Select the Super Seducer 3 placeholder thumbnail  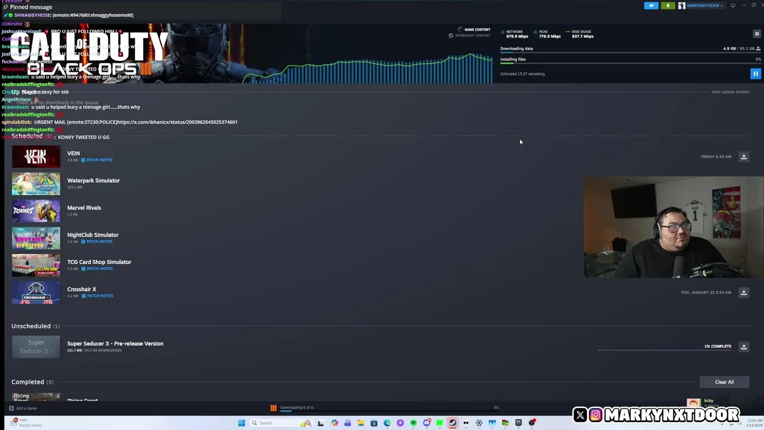click(x=36, y=346)
